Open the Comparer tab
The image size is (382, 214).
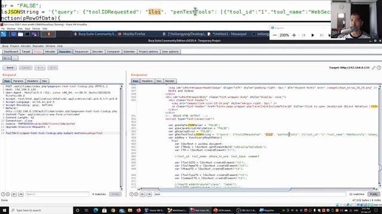coord(113,52)
